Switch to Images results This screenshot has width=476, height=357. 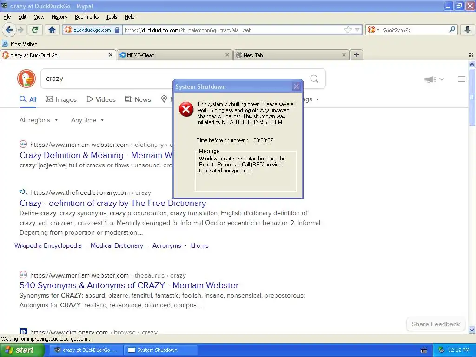[x=61, y=99]
